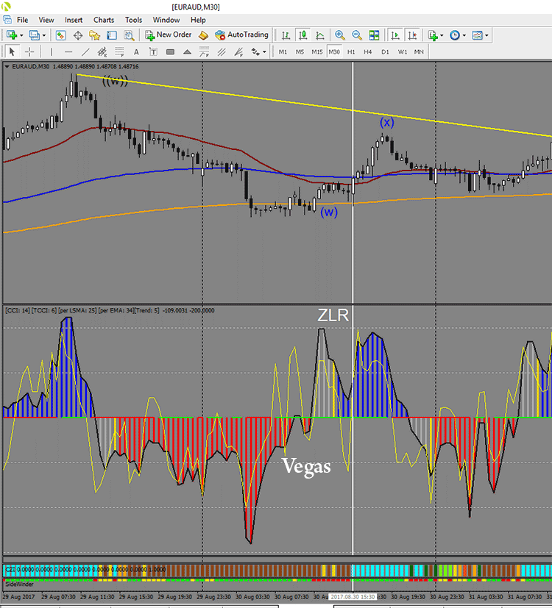This screenshot has width=552, height=608.
Task: Select the Trendline drawing tool
Action: point(85,51)
